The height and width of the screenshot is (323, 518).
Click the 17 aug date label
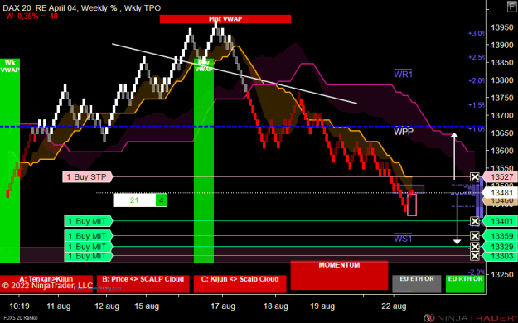tap(223, 306)
